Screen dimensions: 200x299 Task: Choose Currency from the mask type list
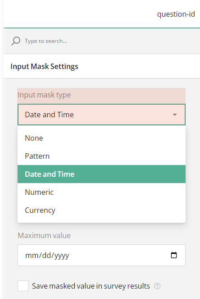pos(101,210)
